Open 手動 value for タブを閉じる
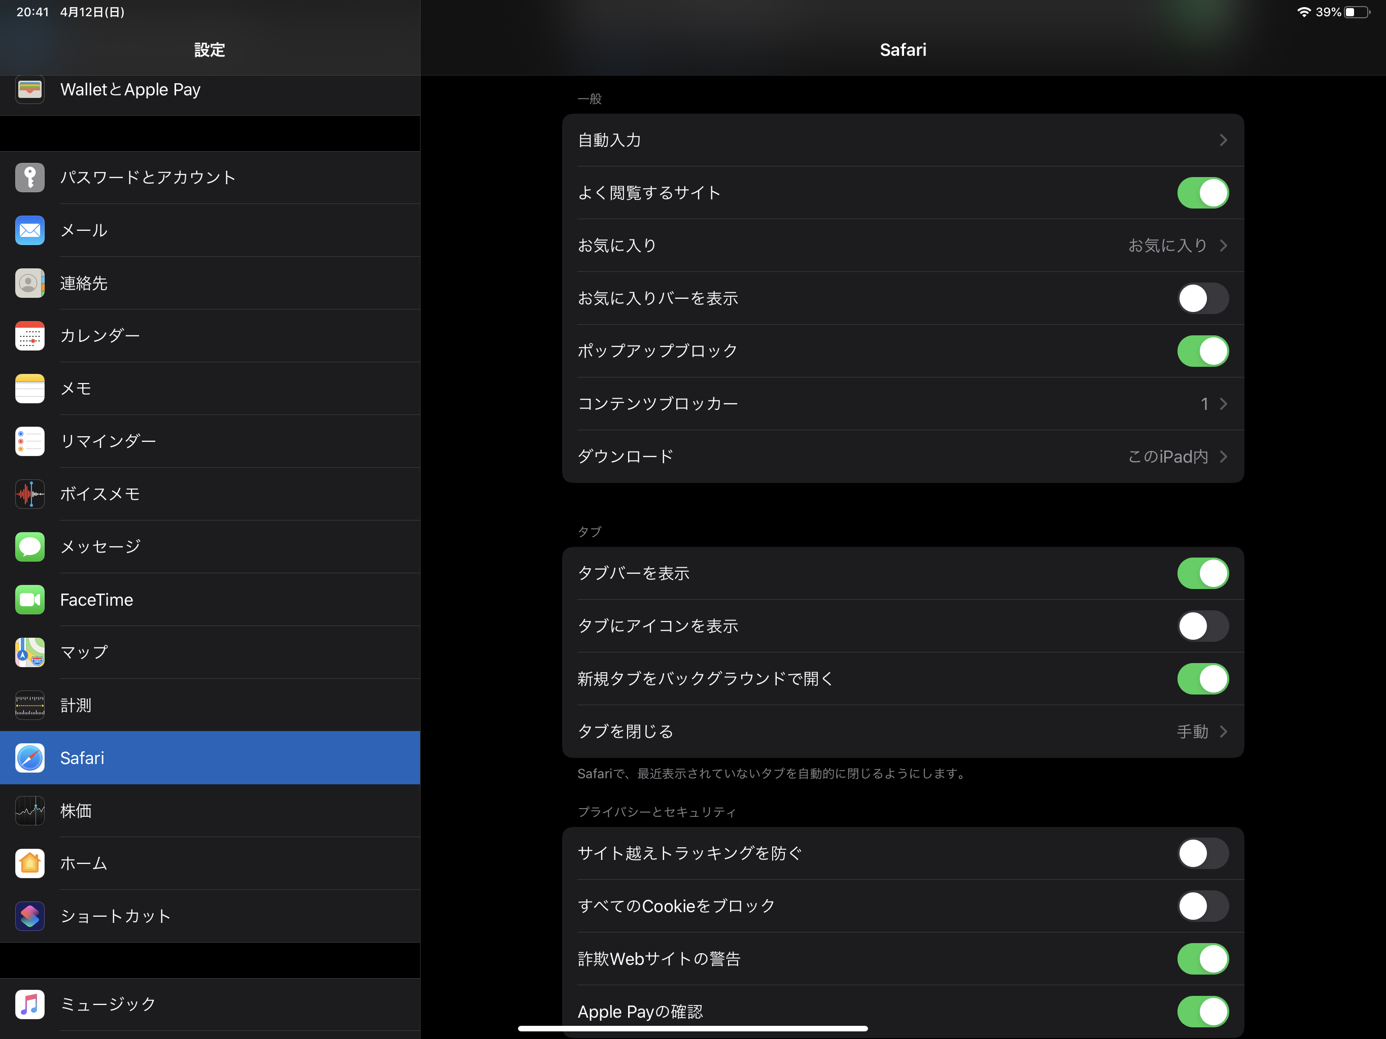Viewport: 1386px width, 1039px height. click(x=1192, y=732)
